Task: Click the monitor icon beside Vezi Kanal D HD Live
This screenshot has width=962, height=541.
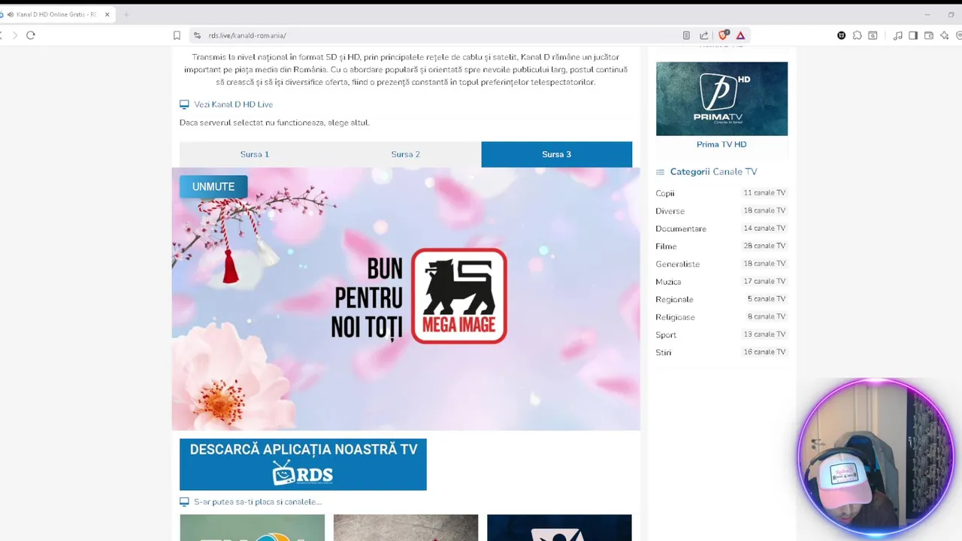Action: (184, 104)
